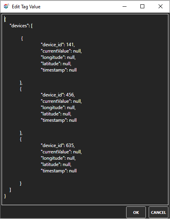Place cursor at closing square bracket
The image size is (170, 219).
10,190
